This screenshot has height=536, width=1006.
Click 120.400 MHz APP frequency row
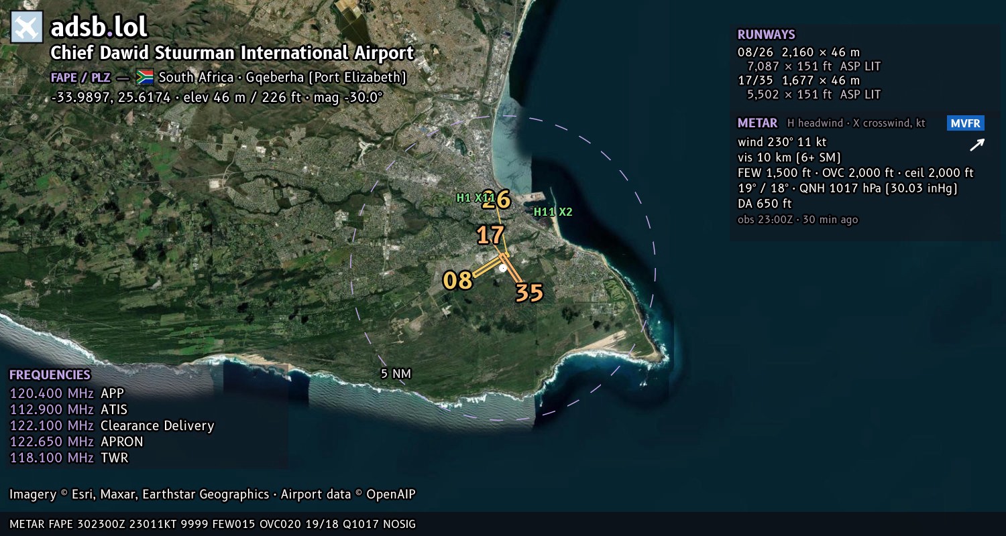point(67,393)
